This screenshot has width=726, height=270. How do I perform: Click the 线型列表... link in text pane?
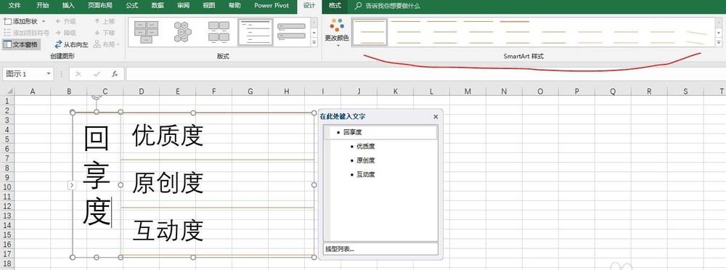(340, 249)
